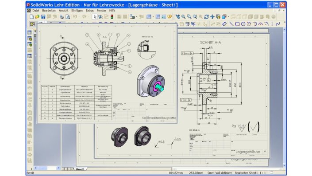Expand the sketch toolbar overflow chevron
Viewport: 312px width, 176px height.
[x=285, y=22]
